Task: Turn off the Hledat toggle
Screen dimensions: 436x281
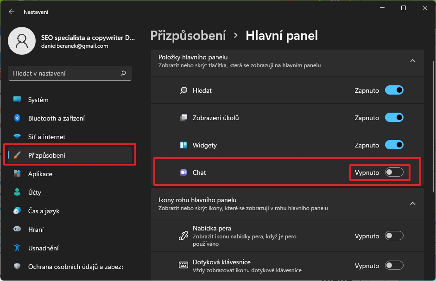Action: 394,90
